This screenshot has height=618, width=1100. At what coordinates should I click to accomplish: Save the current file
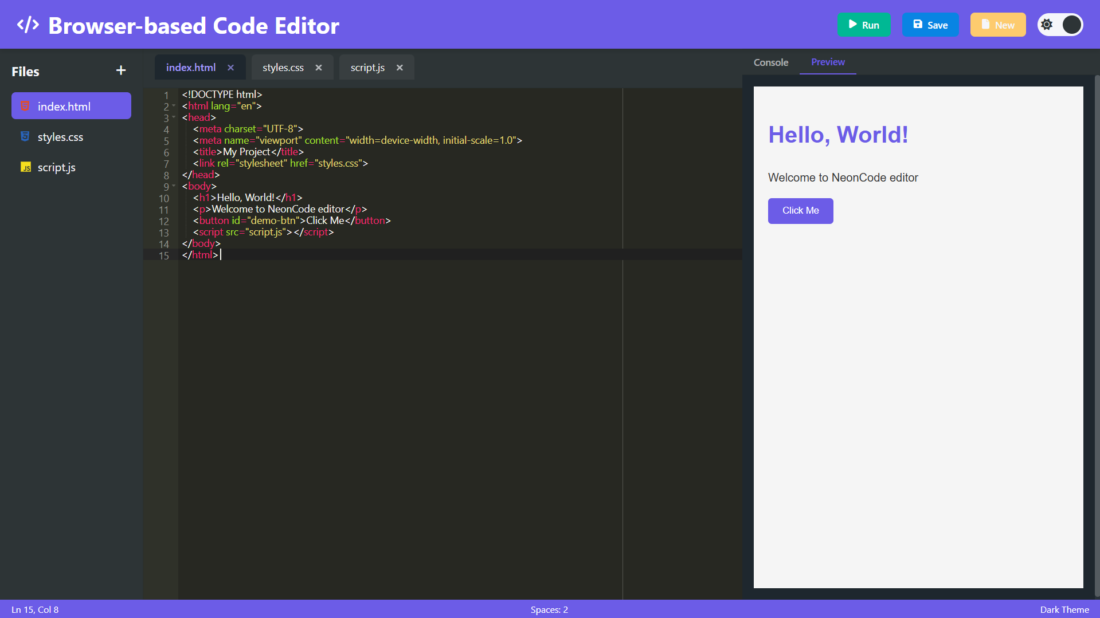pos(930,25)
